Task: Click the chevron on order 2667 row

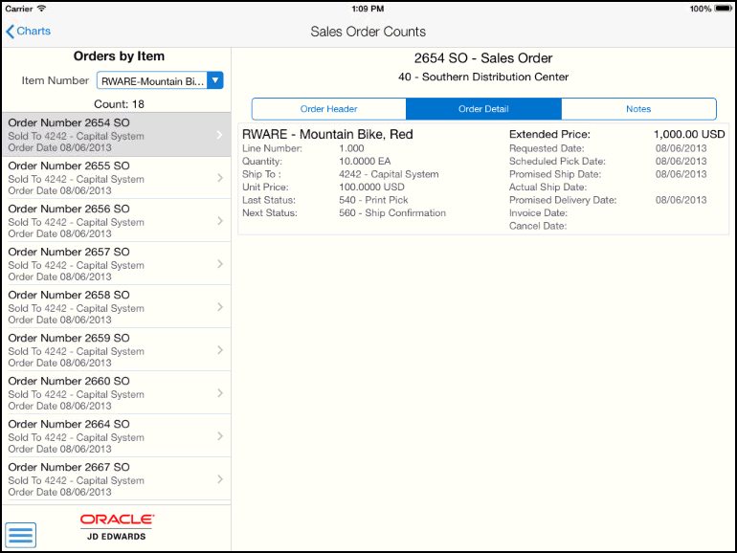Action: click(x=220, y=479)
